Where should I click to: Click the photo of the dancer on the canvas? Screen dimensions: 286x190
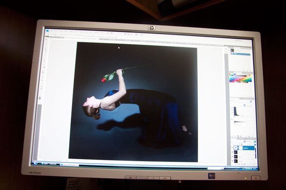[x=133, y=102]
